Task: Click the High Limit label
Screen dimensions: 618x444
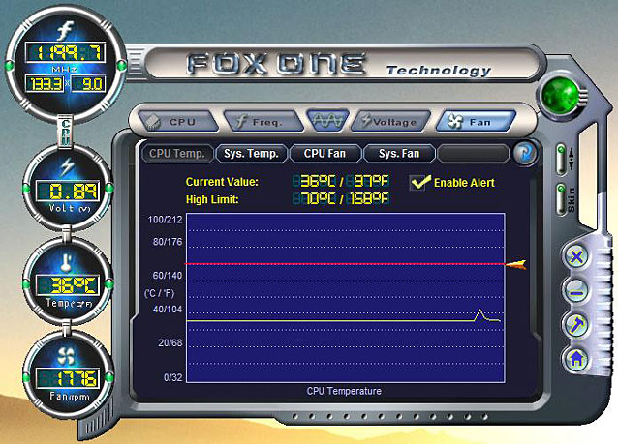Action: 212,199
